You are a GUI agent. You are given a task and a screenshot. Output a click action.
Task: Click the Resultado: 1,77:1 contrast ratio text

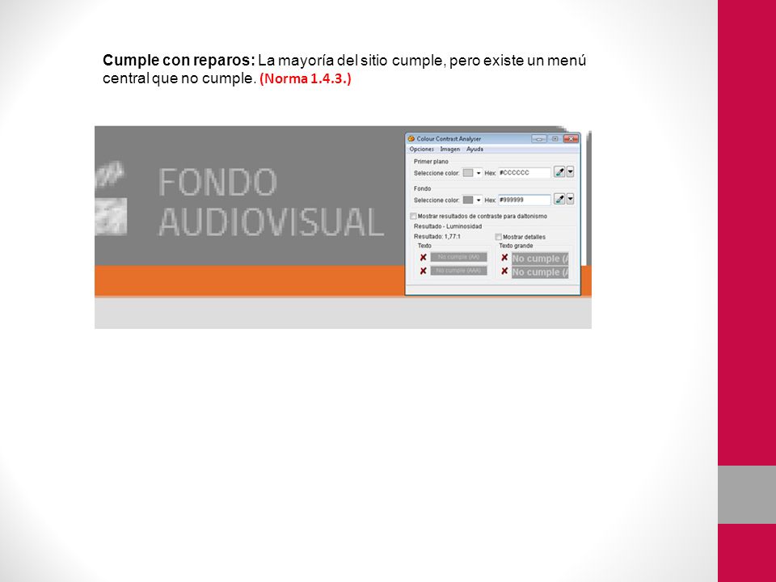[x=437, y=237]
